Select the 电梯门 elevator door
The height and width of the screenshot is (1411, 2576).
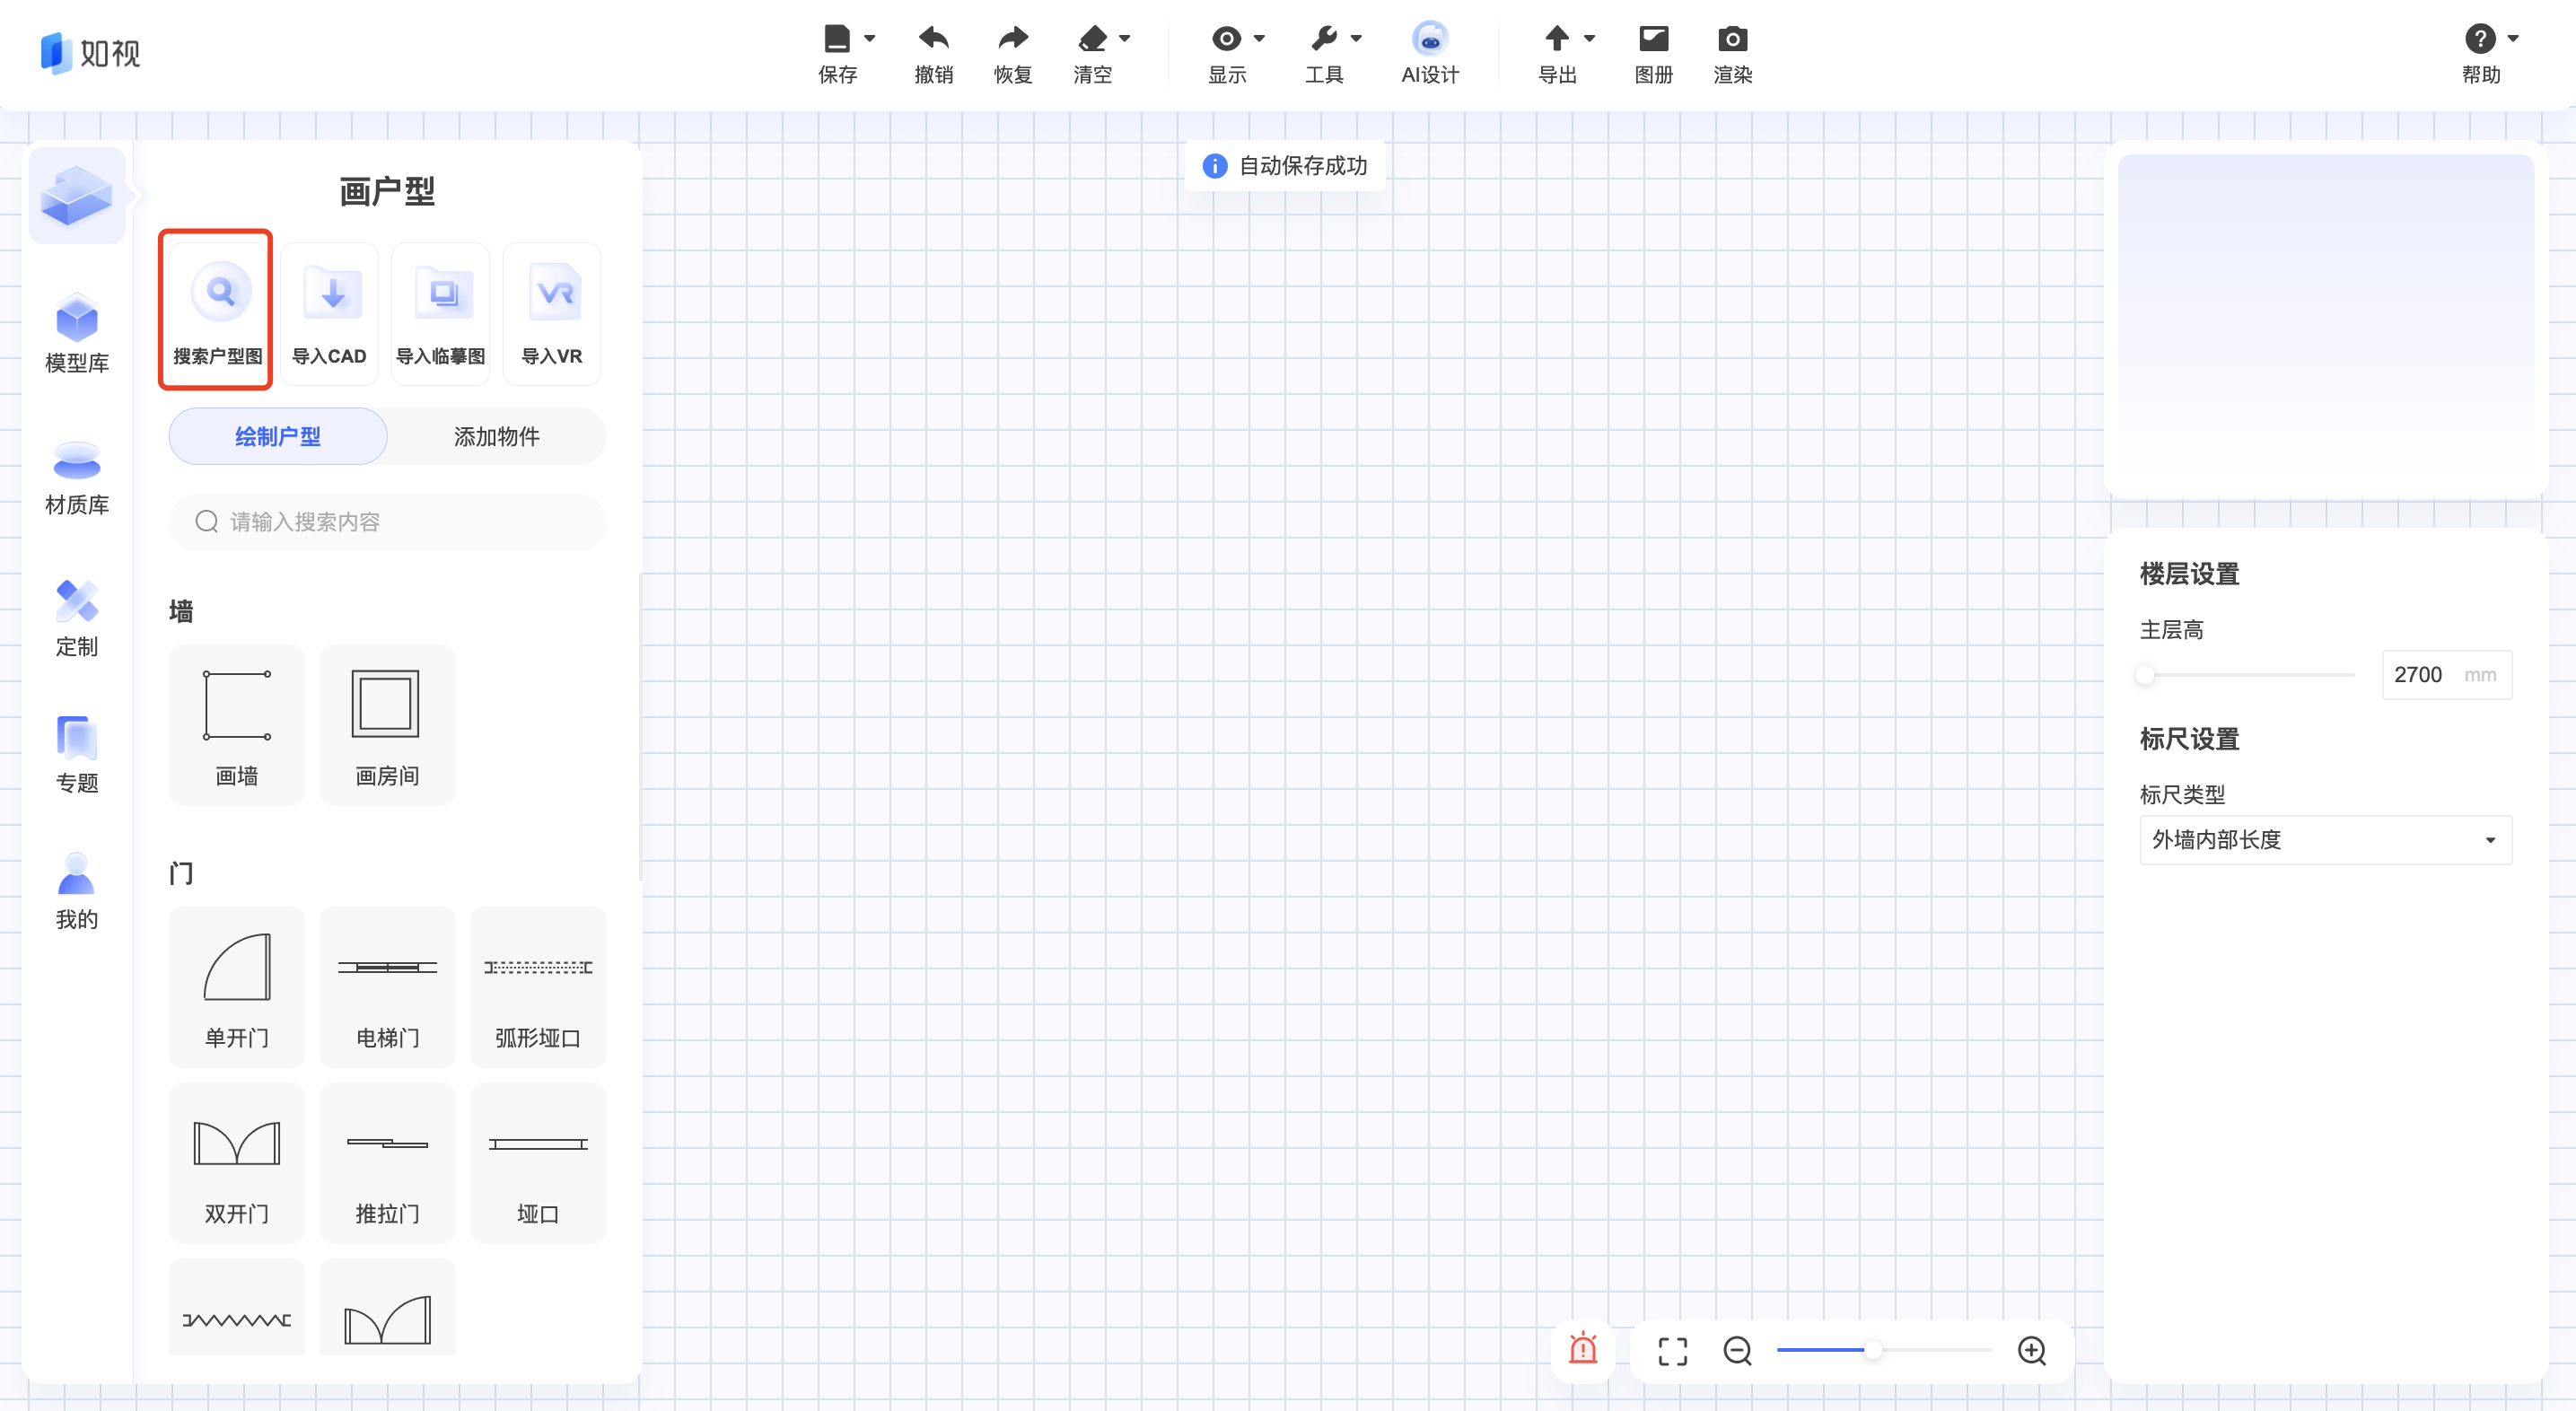pos(387,987)
